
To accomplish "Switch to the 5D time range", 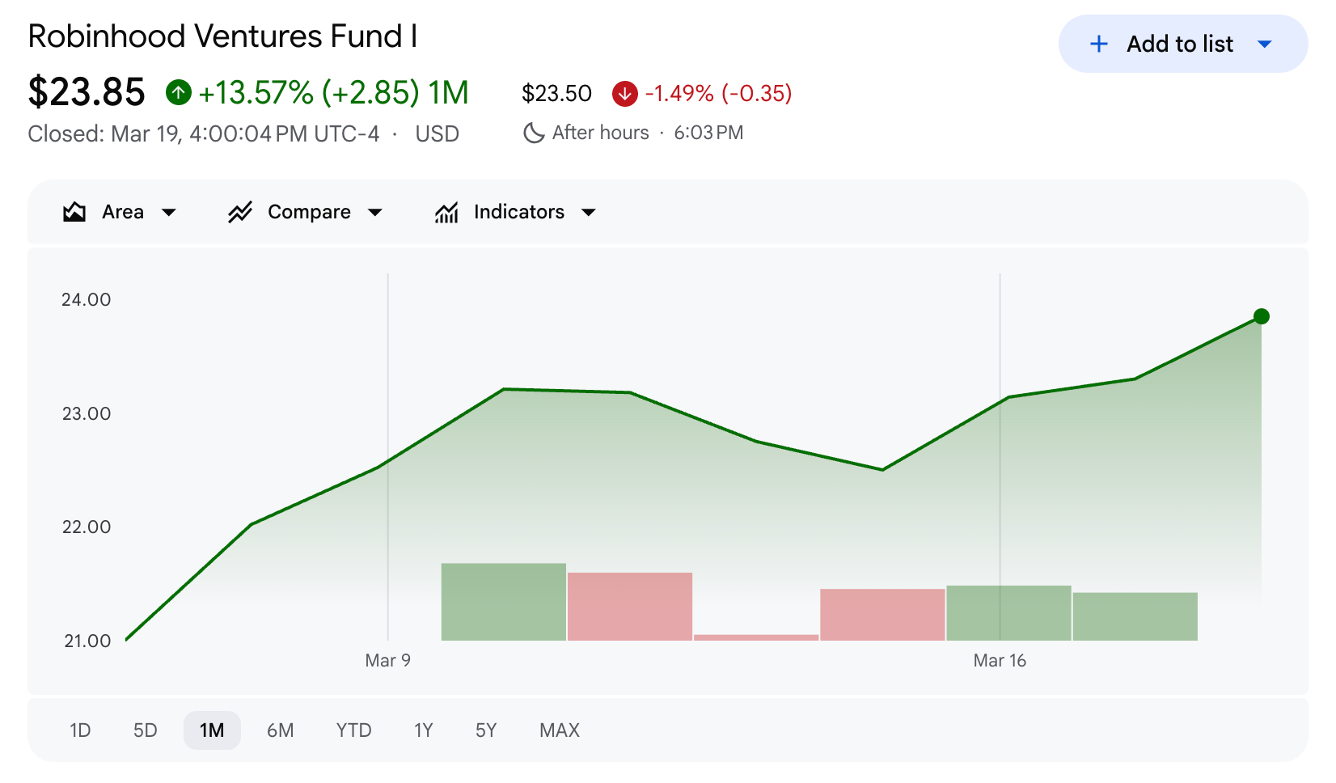I will [x=146, y=730].
